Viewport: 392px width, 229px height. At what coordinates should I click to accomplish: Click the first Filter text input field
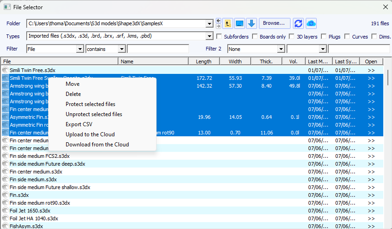coord(158,49)
